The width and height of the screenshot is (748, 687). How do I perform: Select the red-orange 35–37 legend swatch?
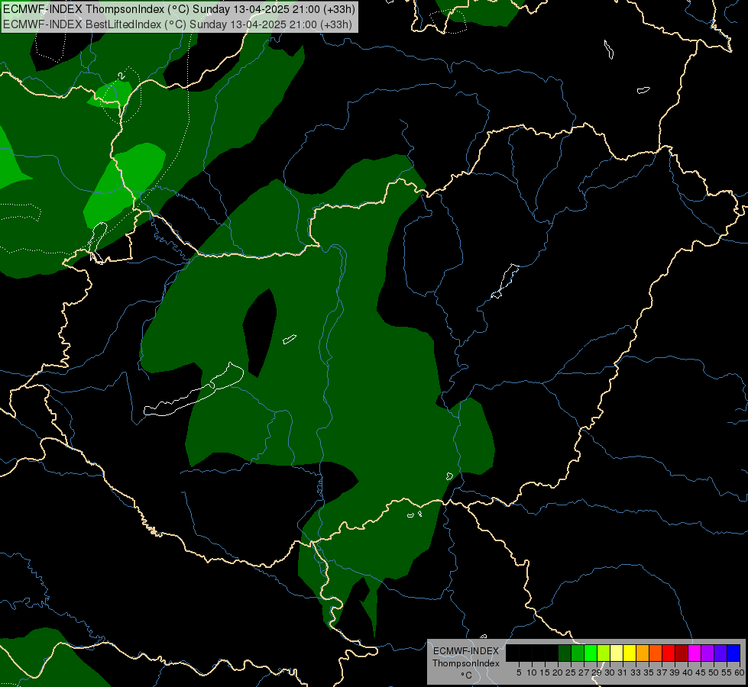point(656,653)
